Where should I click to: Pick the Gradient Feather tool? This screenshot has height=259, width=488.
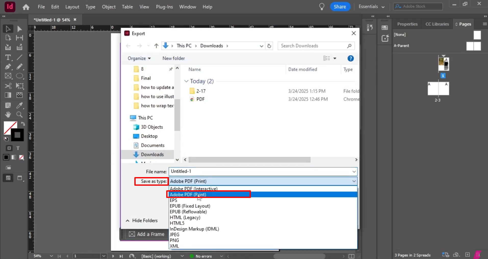click(x=19, y=95)
